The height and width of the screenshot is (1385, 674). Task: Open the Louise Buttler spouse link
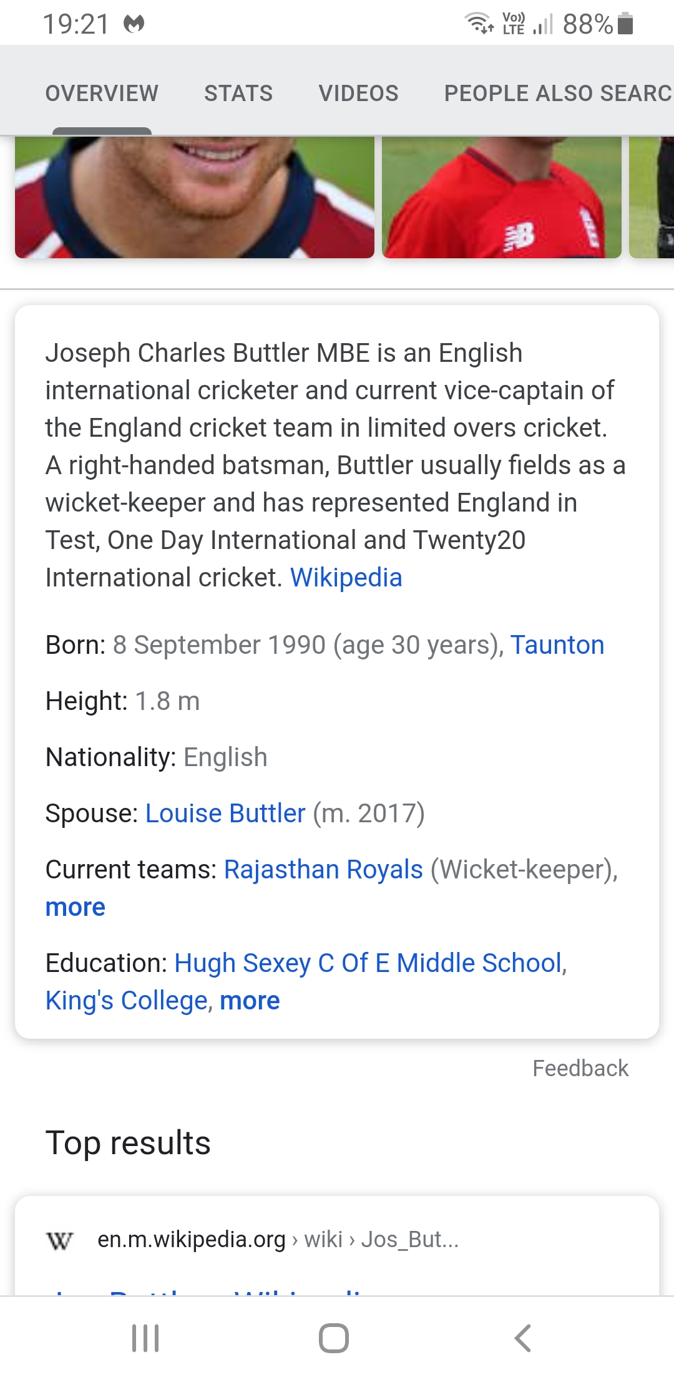(225, 814)
